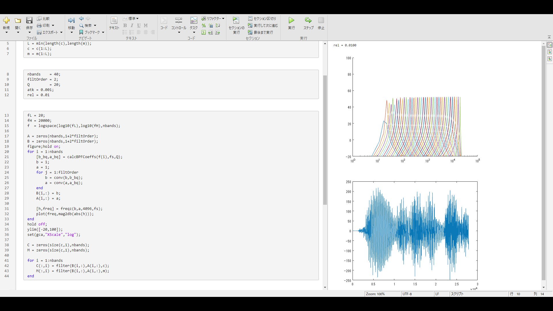553x311 pixels.
Task: Toggle underline formatting in text section
Action: (139, 25)
